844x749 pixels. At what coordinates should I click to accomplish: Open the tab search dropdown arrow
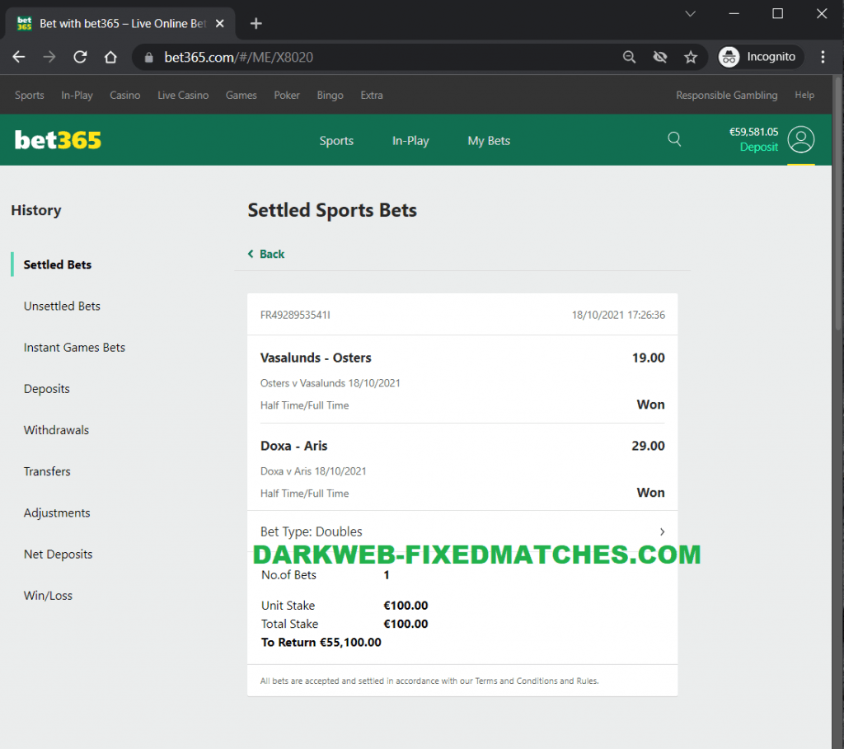tap(690, 14)
